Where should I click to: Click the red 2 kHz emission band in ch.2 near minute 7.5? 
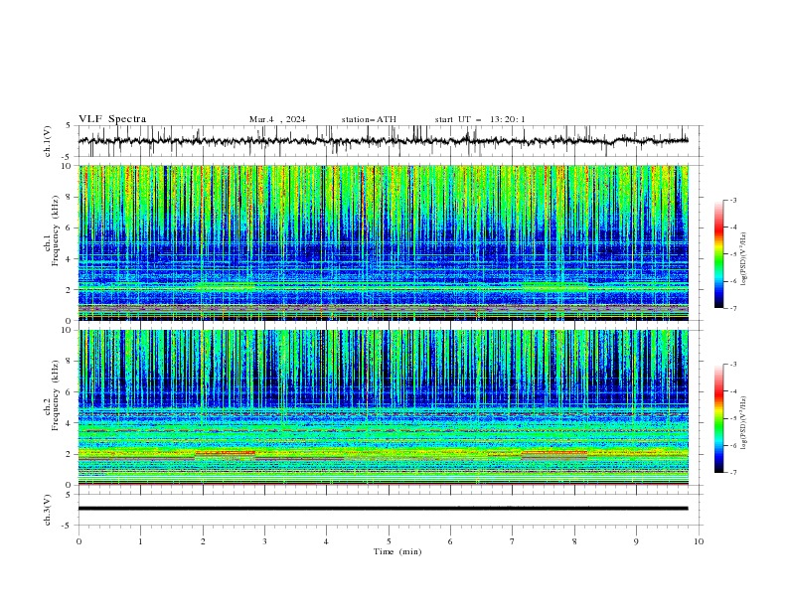[554, 453]
